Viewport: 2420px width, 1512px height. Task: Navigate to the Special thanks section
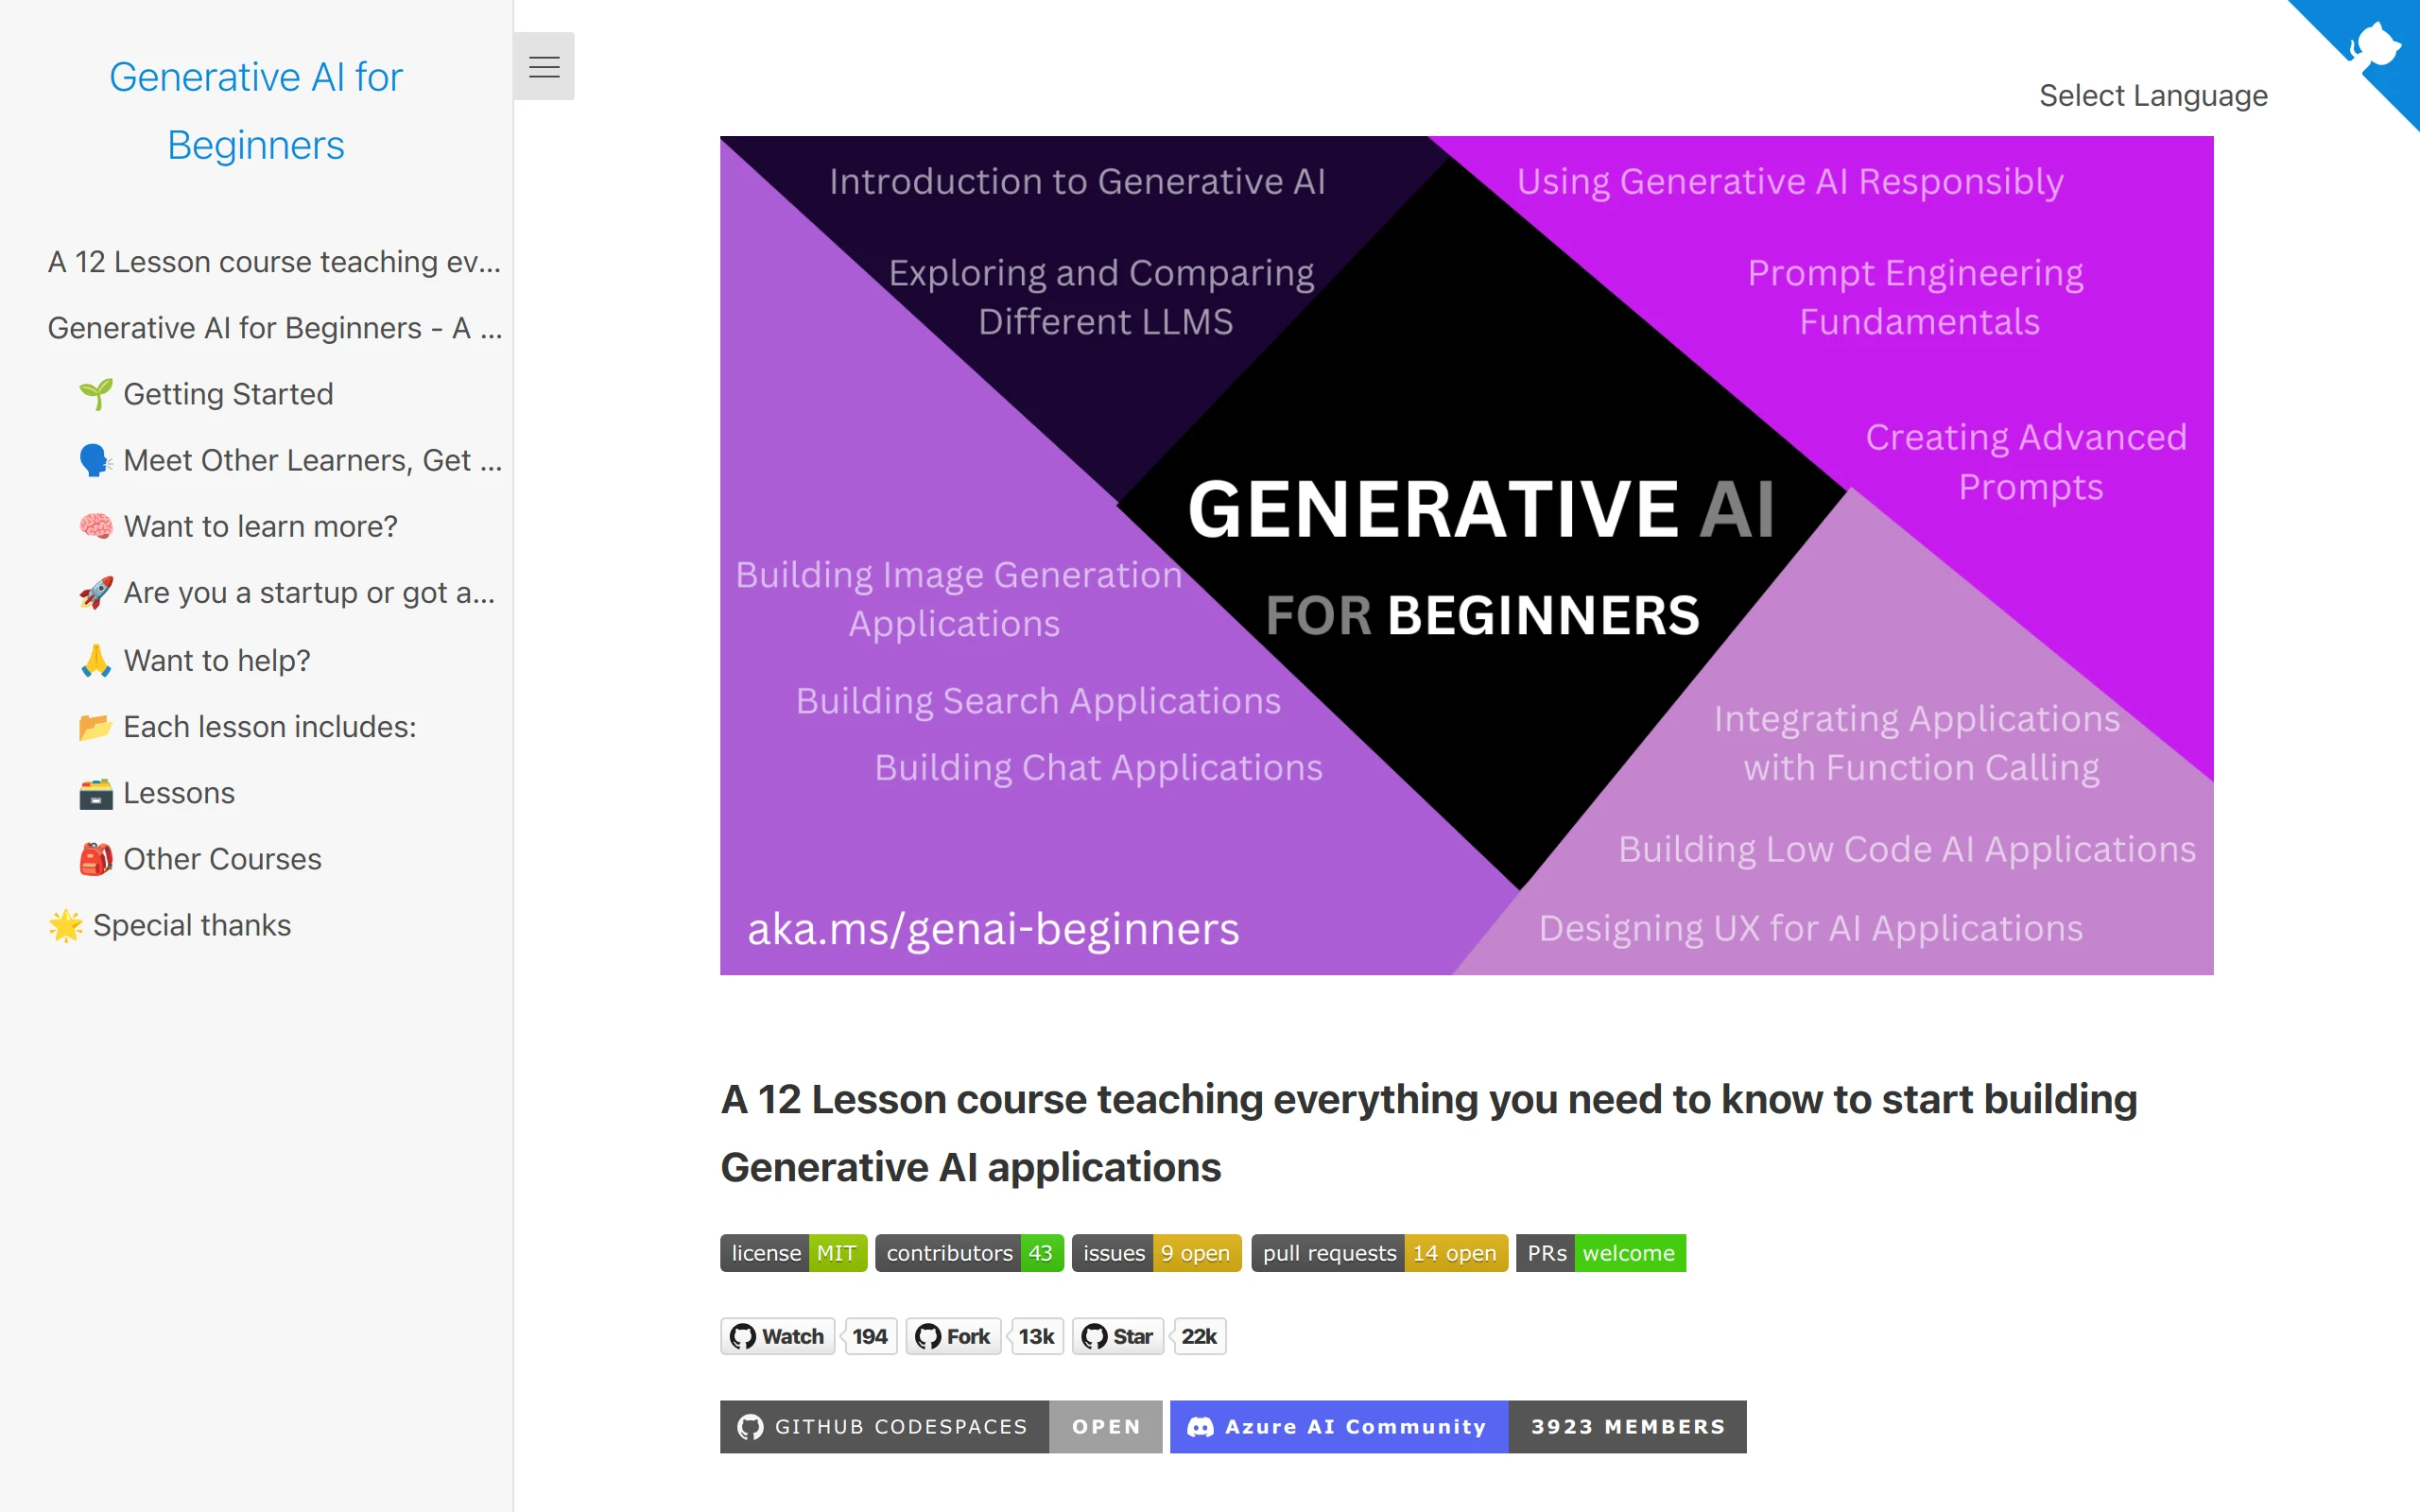point(191,925)
